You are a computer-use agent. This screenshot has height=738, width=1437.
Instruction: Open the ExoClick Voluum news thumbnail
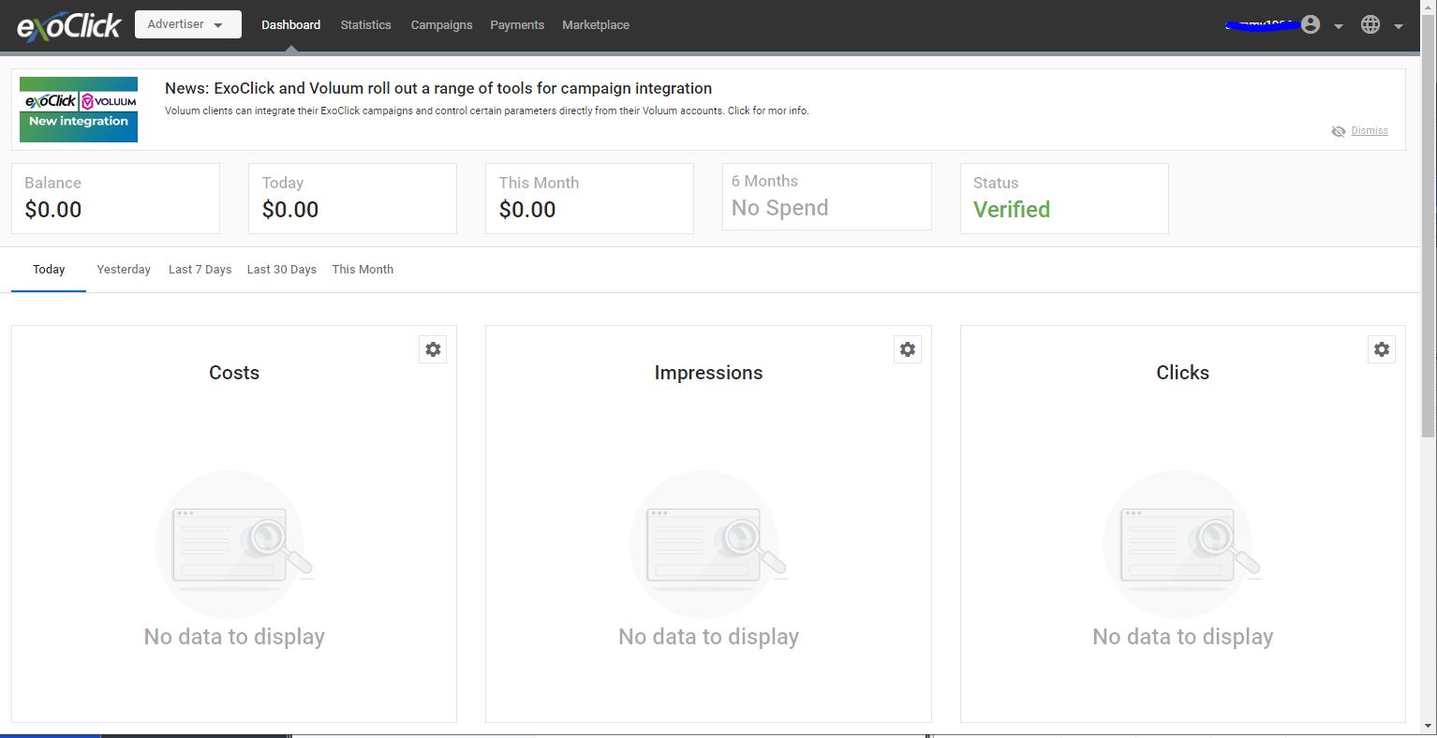79,110
